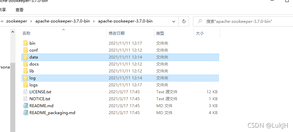This screenshot has width=293, height=132.
Task: Click the logs row modified date
Action: 126,85
